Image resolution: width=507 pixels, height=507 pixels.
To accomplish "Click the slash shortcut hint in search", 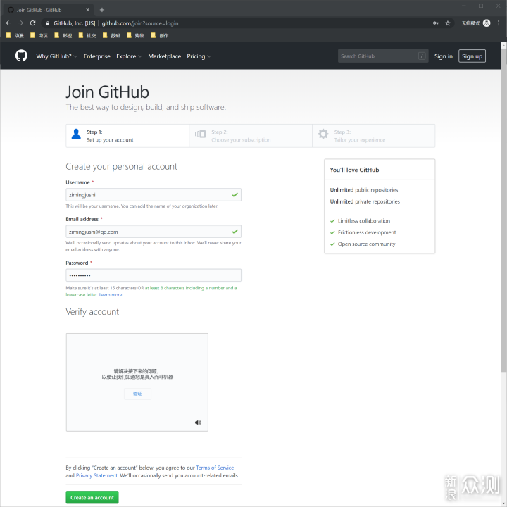I will click(422, 56).
